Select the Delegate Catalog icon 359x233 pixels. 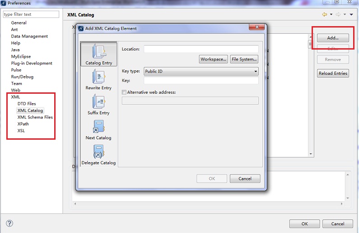point(98,155)
